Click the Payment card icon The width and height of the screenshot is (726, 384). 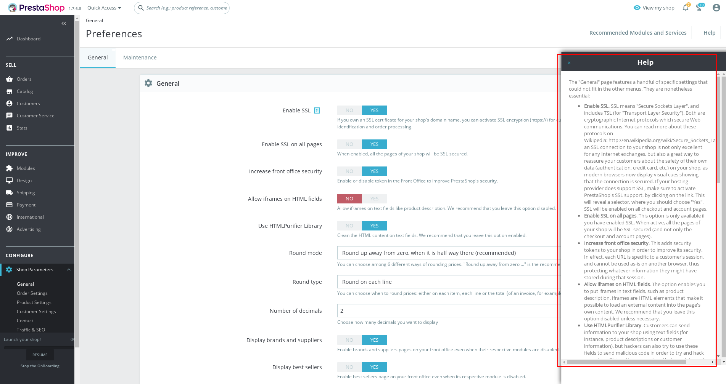pyautogui.click(x=9, y=205)
